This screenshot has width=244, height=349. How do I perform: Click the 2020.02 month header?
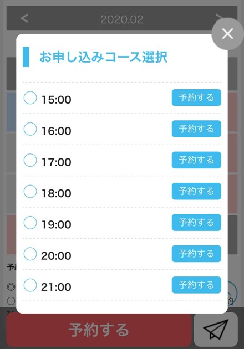point(121,19)
